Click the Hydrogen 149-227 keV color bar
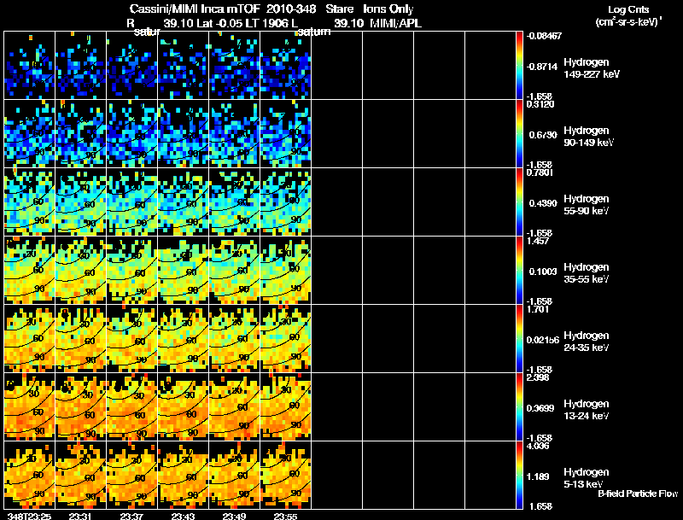 tap(520, 65)
